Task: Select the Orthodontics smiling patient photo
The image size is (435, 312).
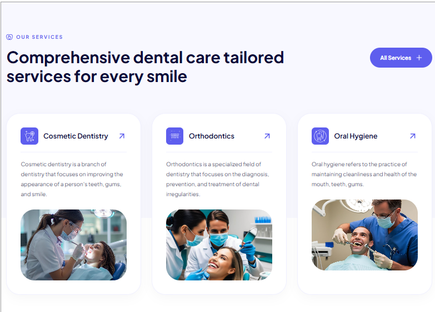Action: [219, 245]
